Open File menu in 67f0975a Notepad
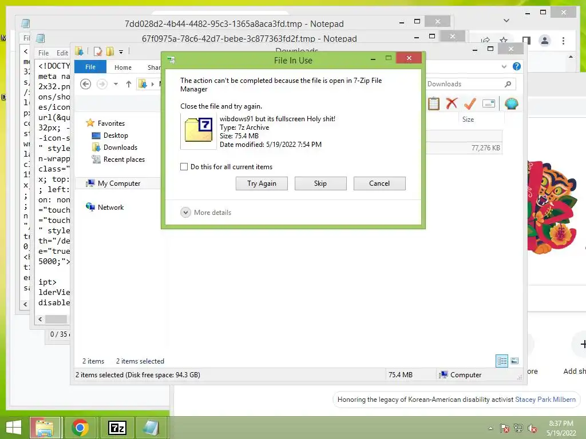 [43, 53]
